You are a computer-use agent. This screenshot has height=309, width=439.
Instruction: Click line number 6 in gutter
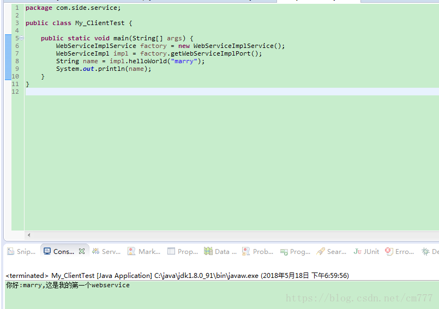[x=17, y=46]
